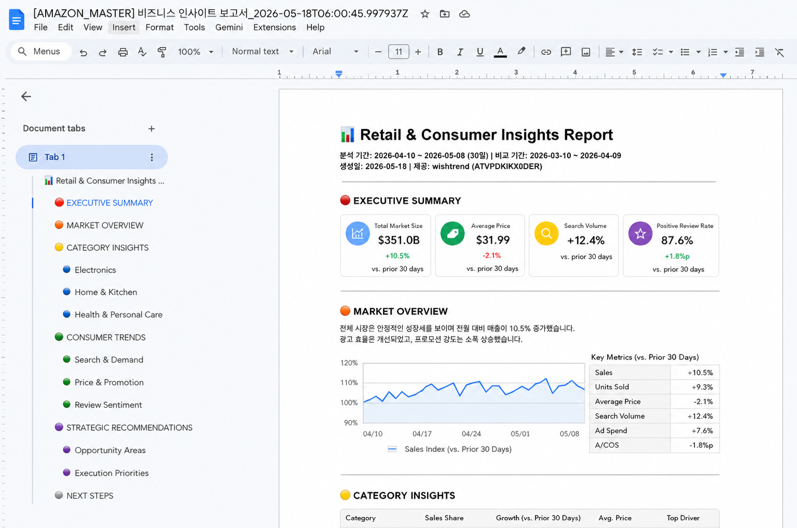Close the document tabs sidebar

26,96
